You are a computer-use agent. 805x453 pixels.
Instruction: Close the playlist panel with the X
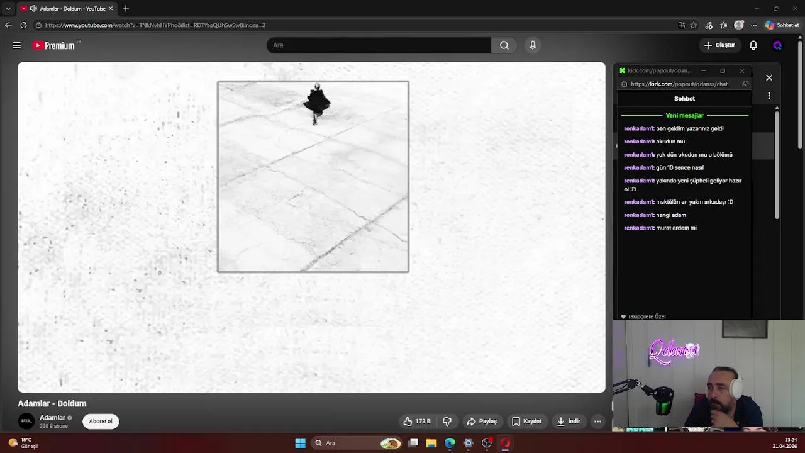[769, 77]
